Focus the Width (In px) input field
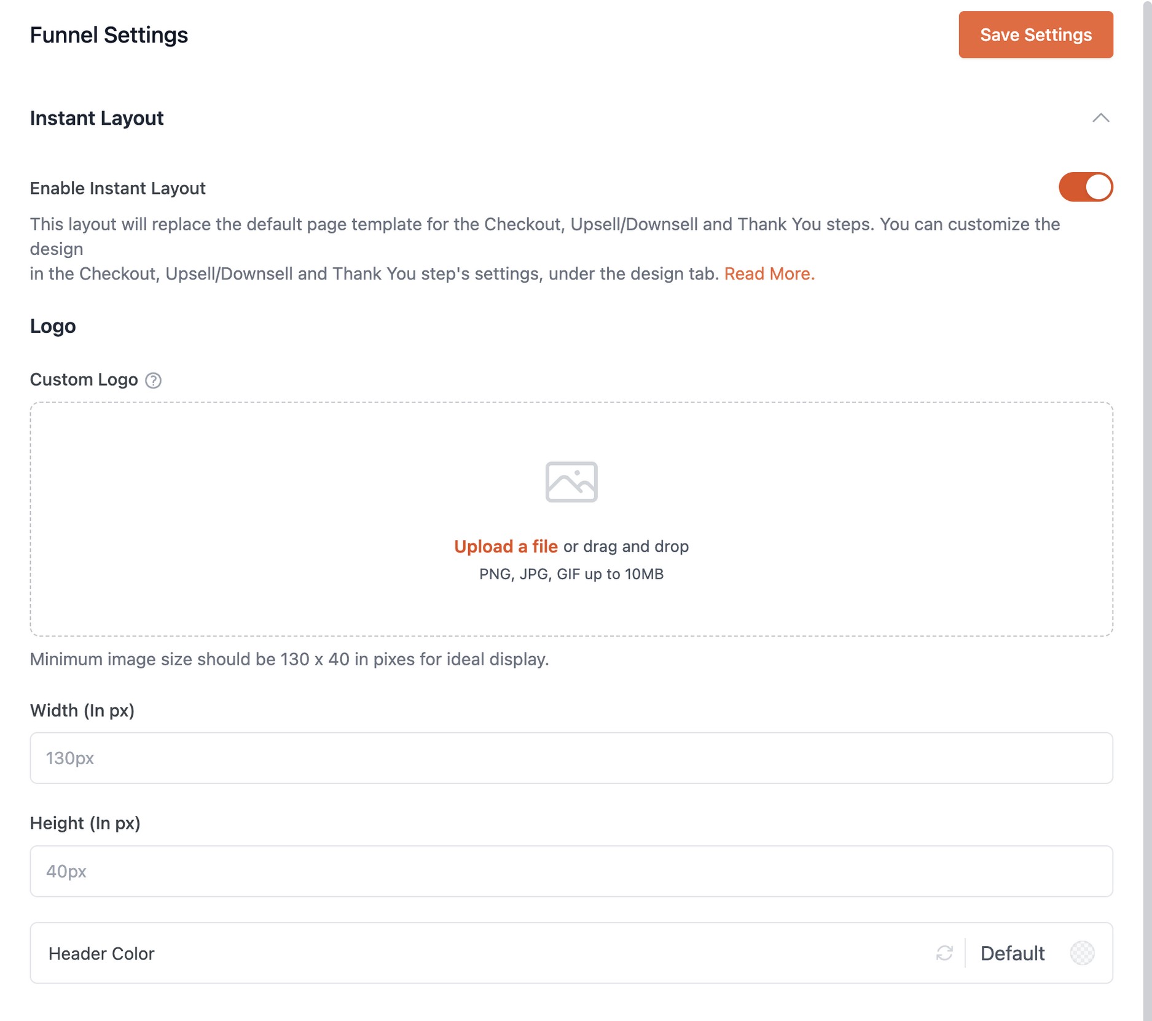This screenshot has width=1152, height=1021. tap(571, 757)
